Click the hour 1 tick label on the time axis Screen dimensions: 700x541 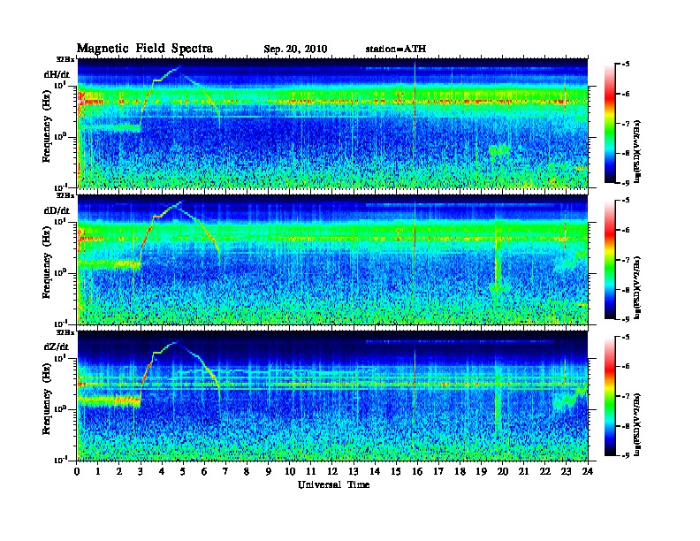point(98,471)
